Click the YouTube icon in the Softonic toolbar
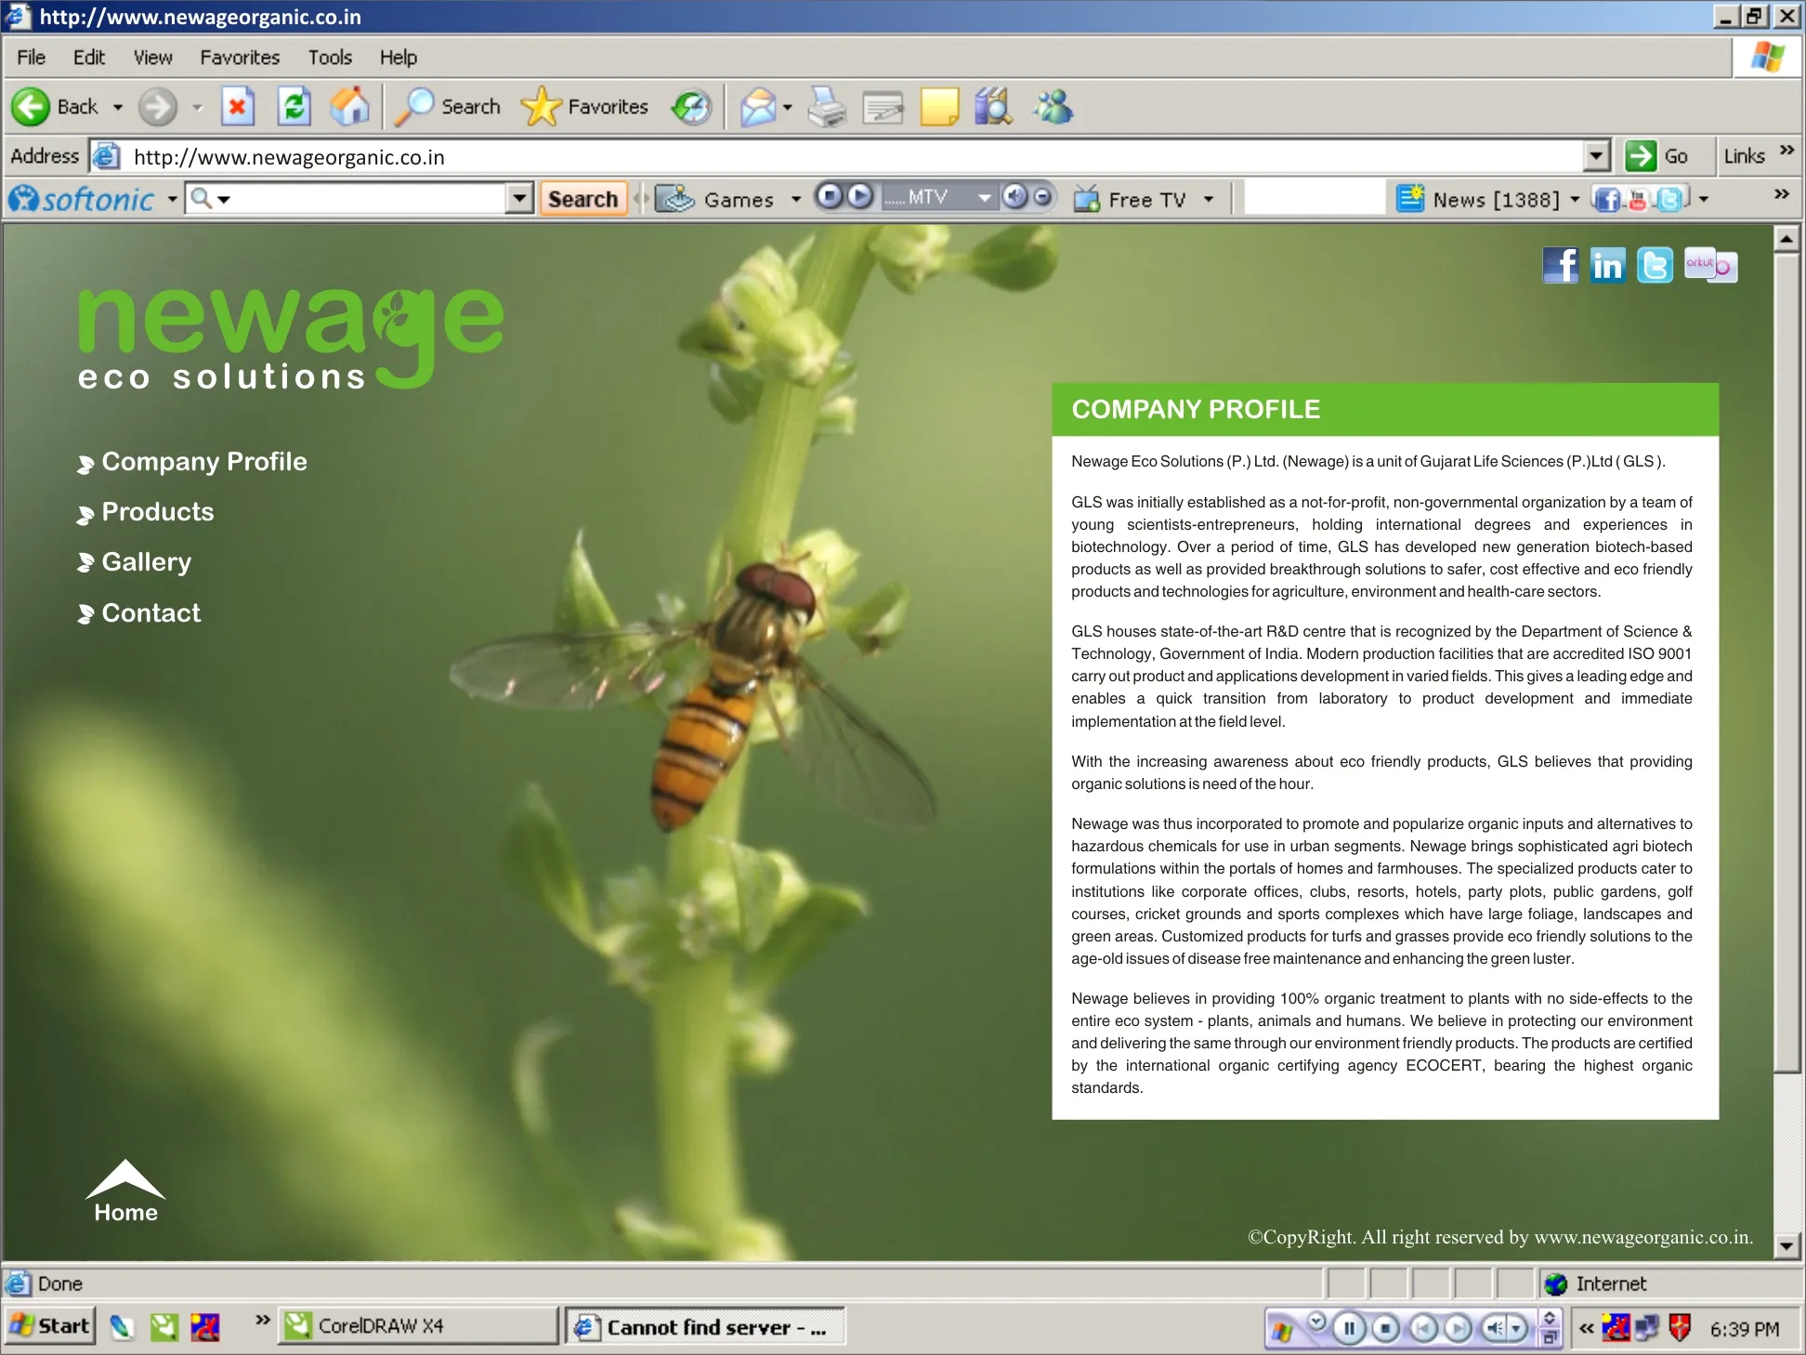Screen dimensions: 1806x1355 click(1638, 199)
